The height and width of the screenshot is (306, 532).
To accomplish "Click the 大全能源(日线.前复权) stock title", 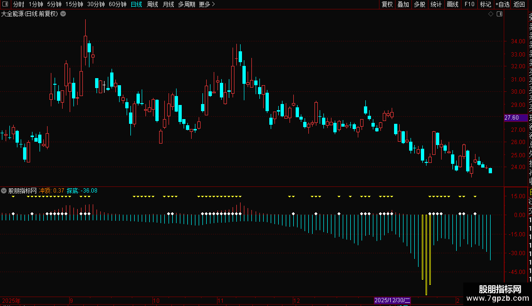I will click(30, 14).
